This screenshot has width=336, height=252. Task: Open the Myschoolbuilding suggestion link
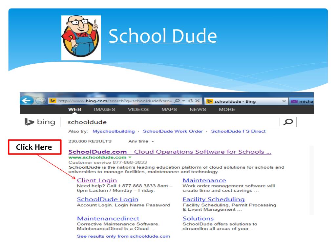[114, 131]
